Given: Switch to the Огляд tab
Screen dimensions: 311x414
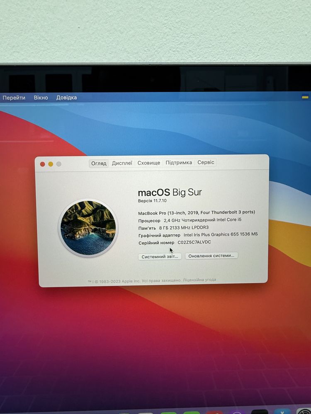Looking at the screenshot, I should (x=99, y=164).
